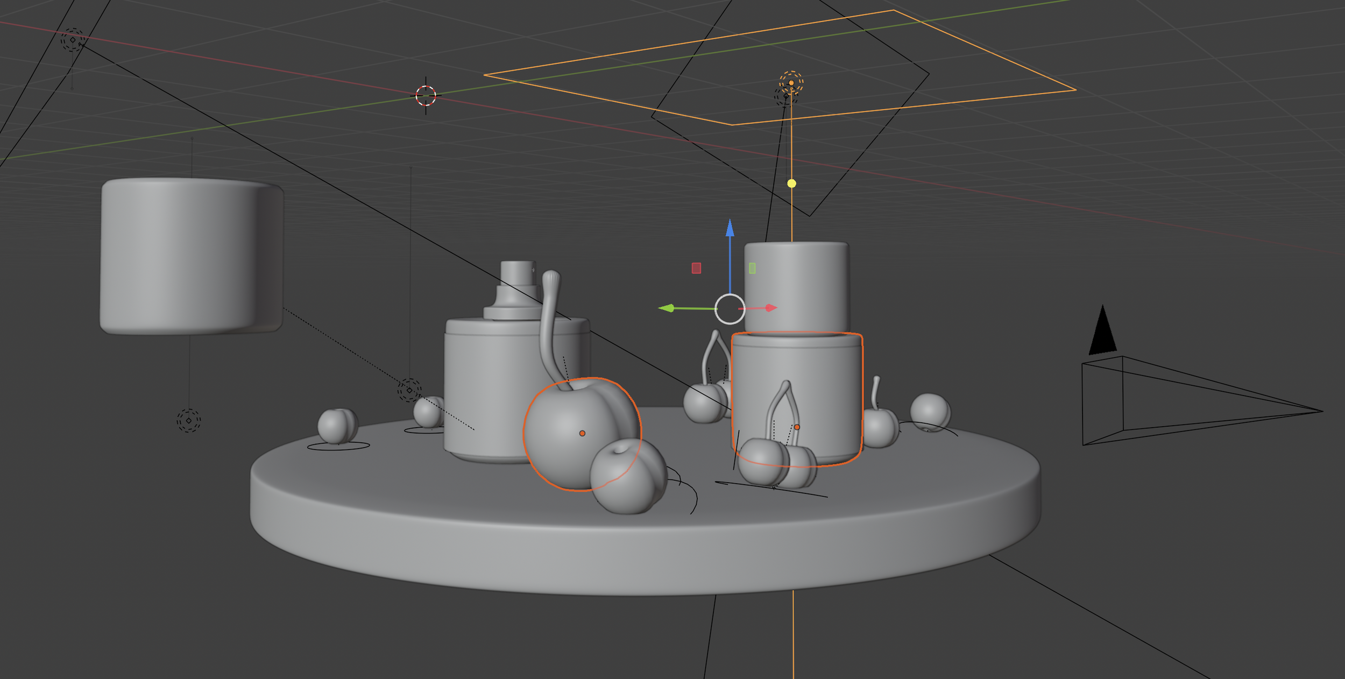Select the orange light icon above the jar
1345x679 pixels.
click(x=791, y=82)
